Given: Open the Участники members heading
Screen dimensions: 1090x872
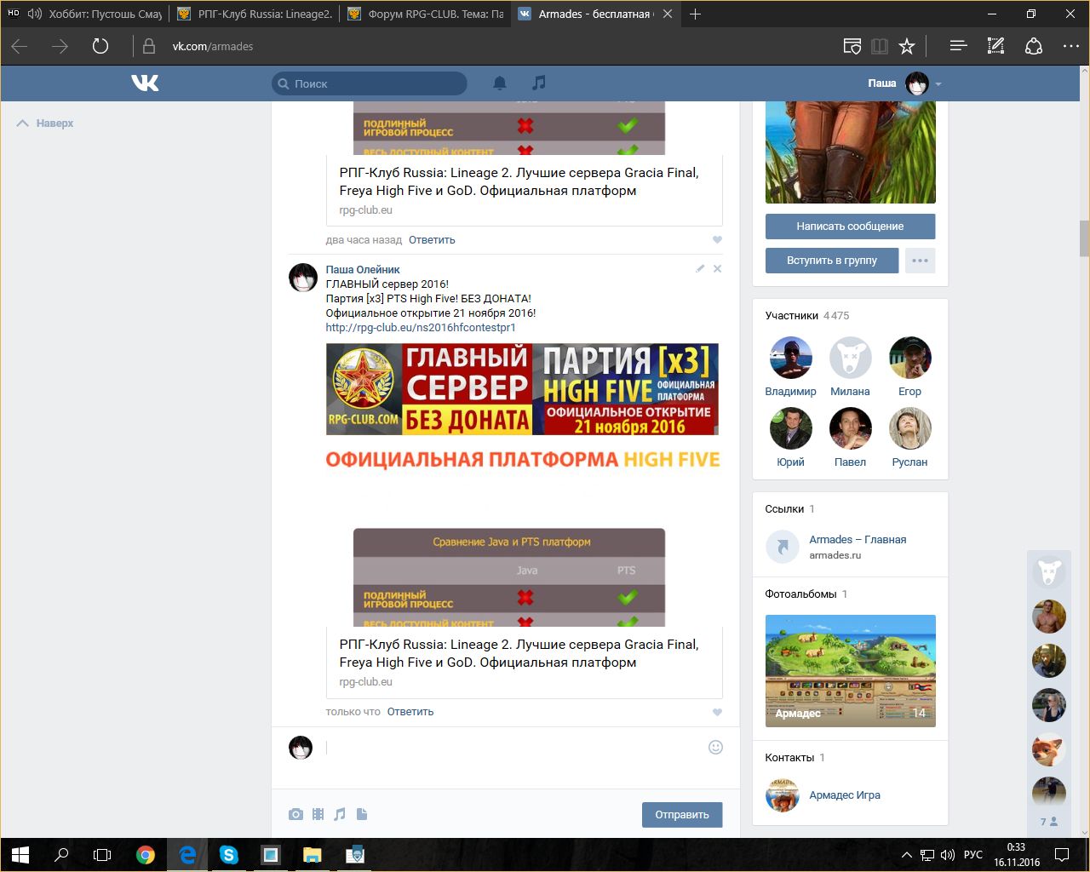Looking at the screenshot, I should (792, 316).
